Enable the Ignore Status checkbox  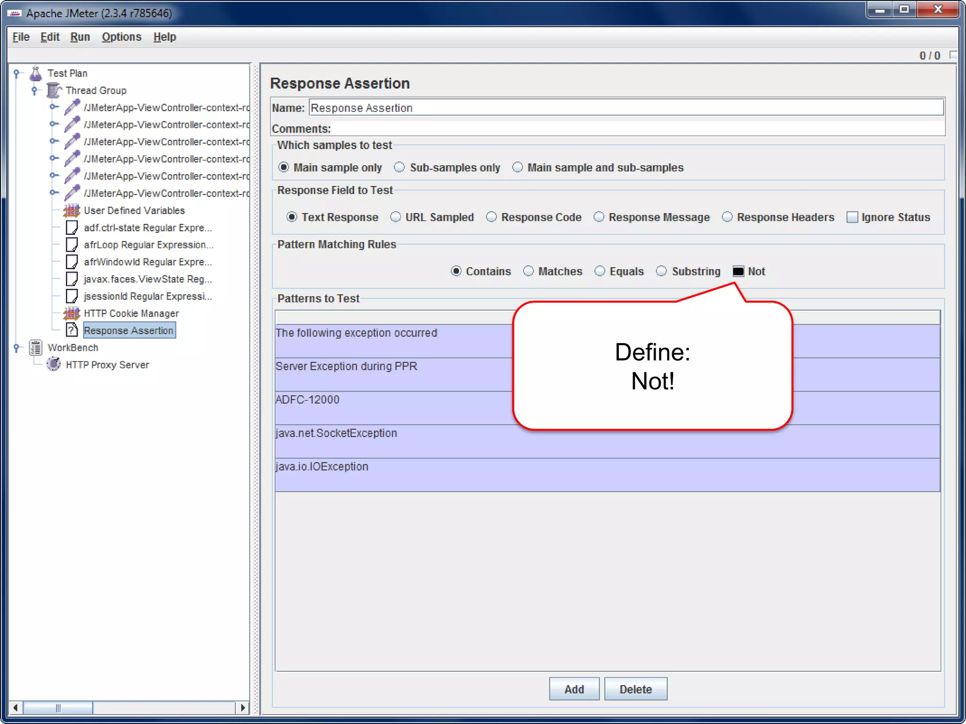pyautogui.click(x=852, y=217)
